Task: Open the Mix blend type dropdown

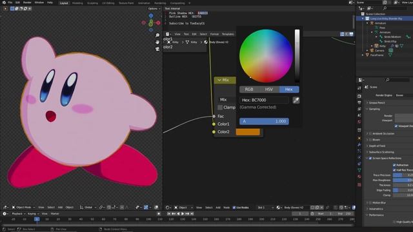Action: point(227,100)
